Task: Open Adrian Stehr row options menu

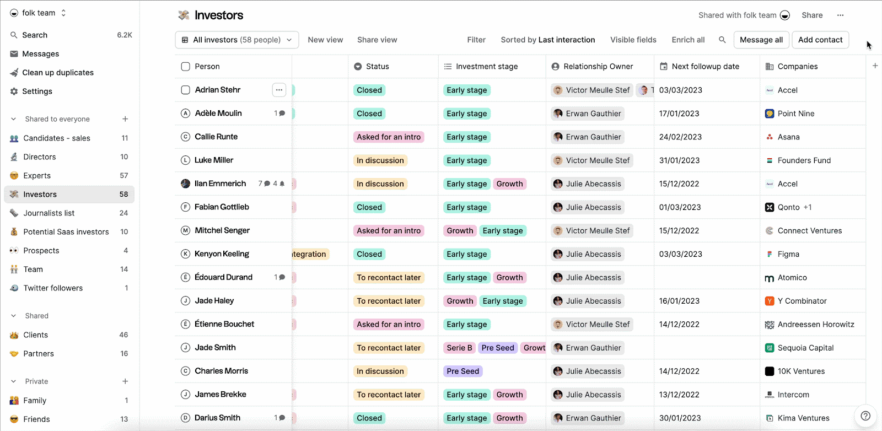Action: coord(279,90)
